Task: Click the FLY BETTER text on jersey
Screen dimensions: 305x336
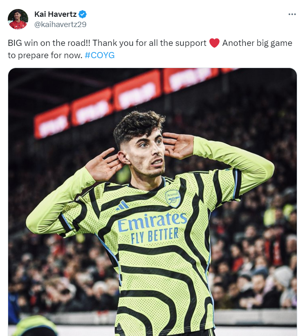Action: tap(155, 236)
